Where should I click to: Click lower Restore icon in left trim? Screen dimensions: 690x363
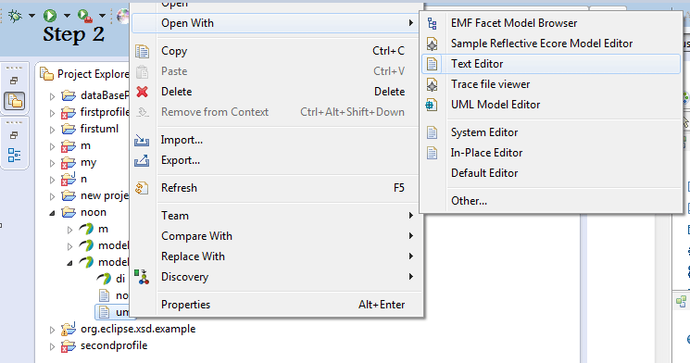[14, 135]
